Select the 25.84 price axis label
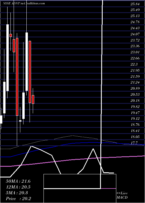The image size is (145, 203). tap(135, 4)
